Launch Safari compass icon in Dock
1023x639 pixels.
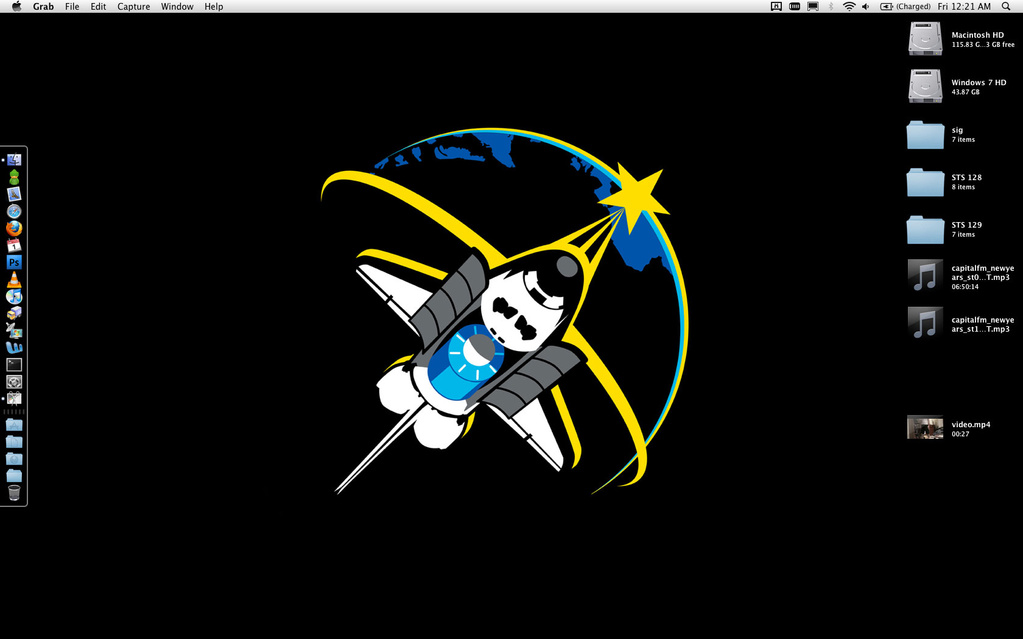[14, 211]
